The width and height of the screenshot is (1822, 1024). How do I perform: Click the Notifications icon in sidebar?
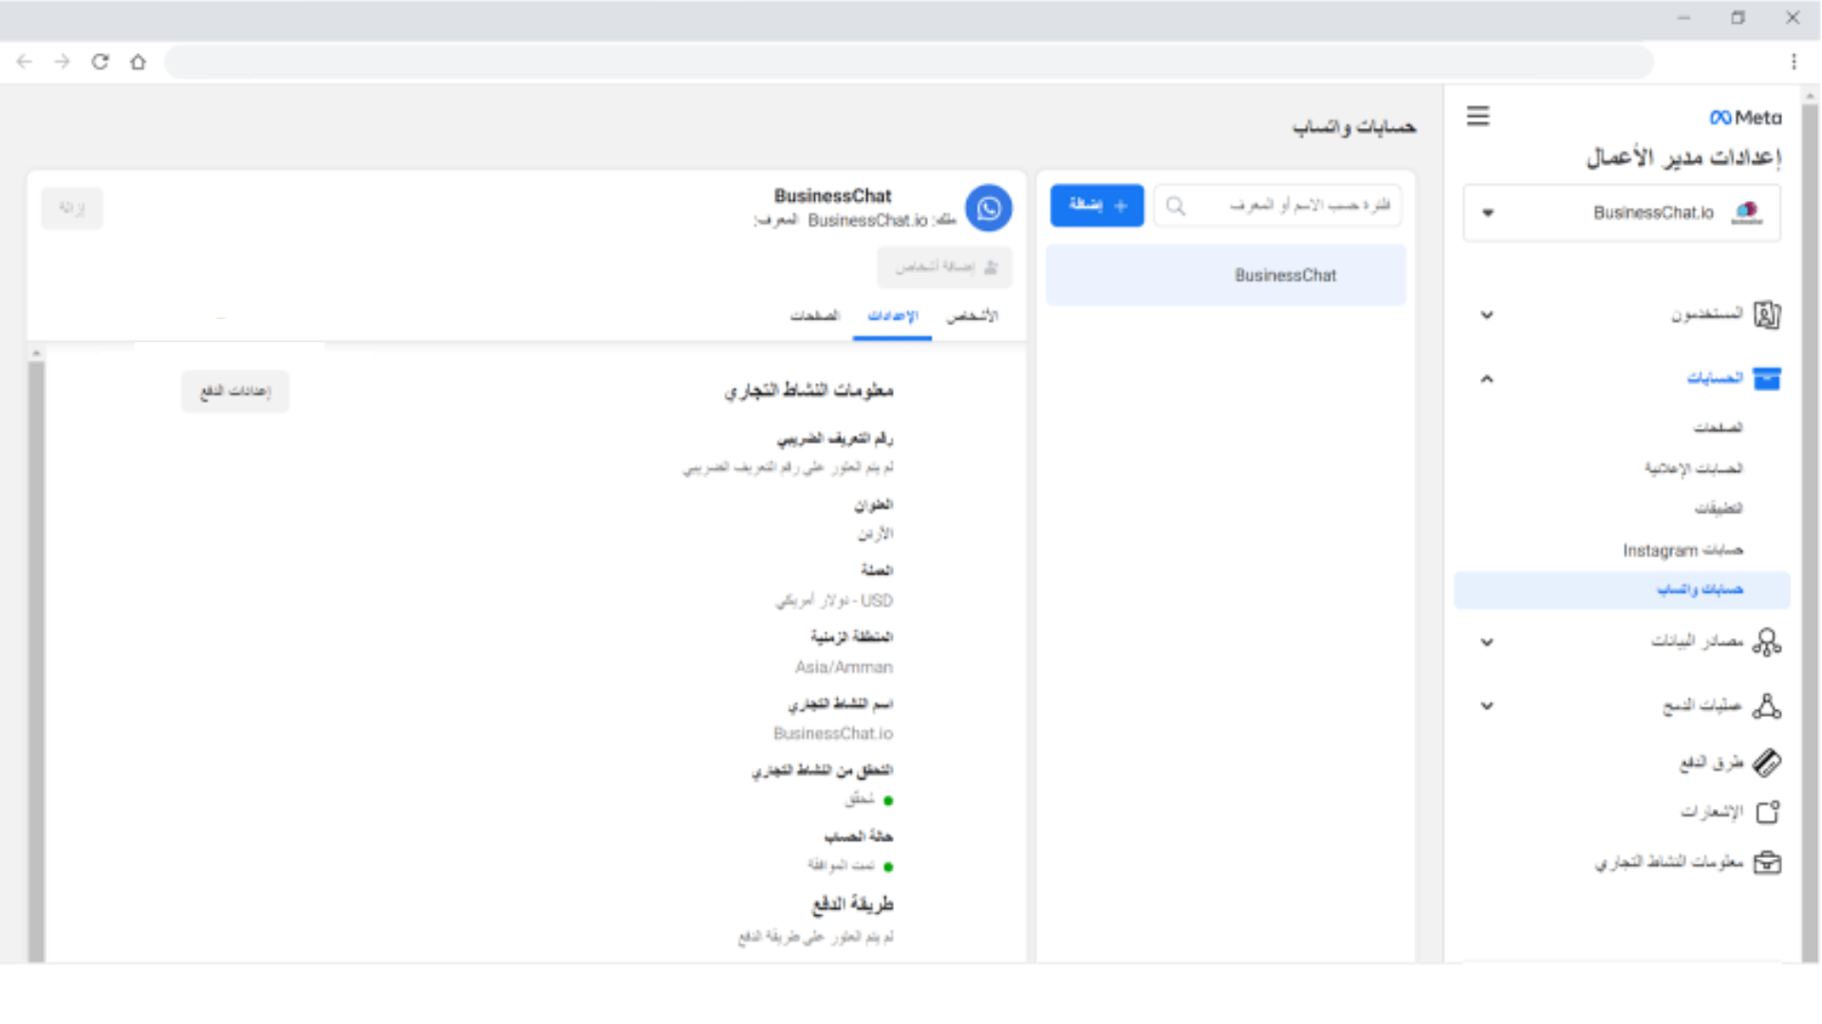1766,813
